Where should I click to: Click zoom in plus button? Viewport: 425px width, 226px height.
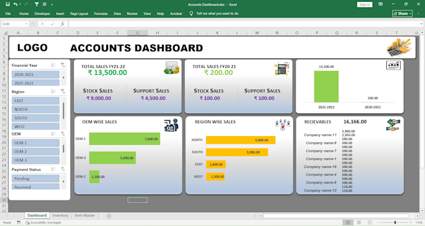tap(411, 222)
